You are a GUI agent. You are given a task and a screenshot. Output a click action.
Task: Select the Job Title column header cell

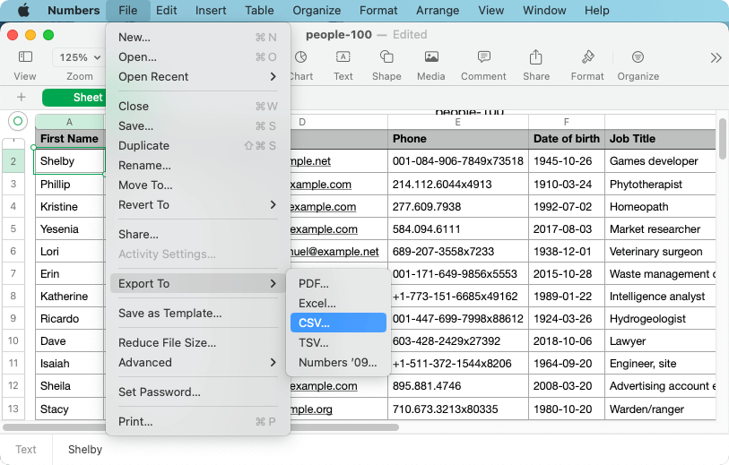click(x=658, y=139)
